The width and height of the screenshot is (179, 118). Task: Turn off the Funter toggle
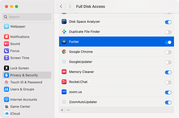pos(168,42)
